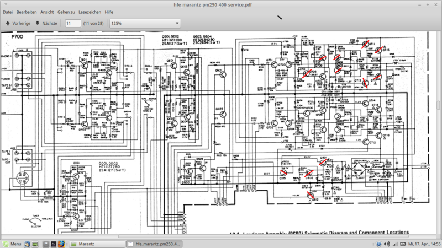Open Thunderbird mail launcher in panel
Screen dimensions: 442x248
(x=27, y=244)
